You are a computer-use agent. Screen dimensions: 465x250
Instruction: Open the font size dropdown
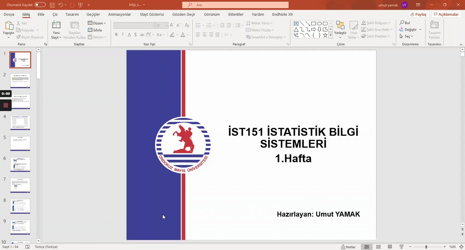(x=167, y=25)
